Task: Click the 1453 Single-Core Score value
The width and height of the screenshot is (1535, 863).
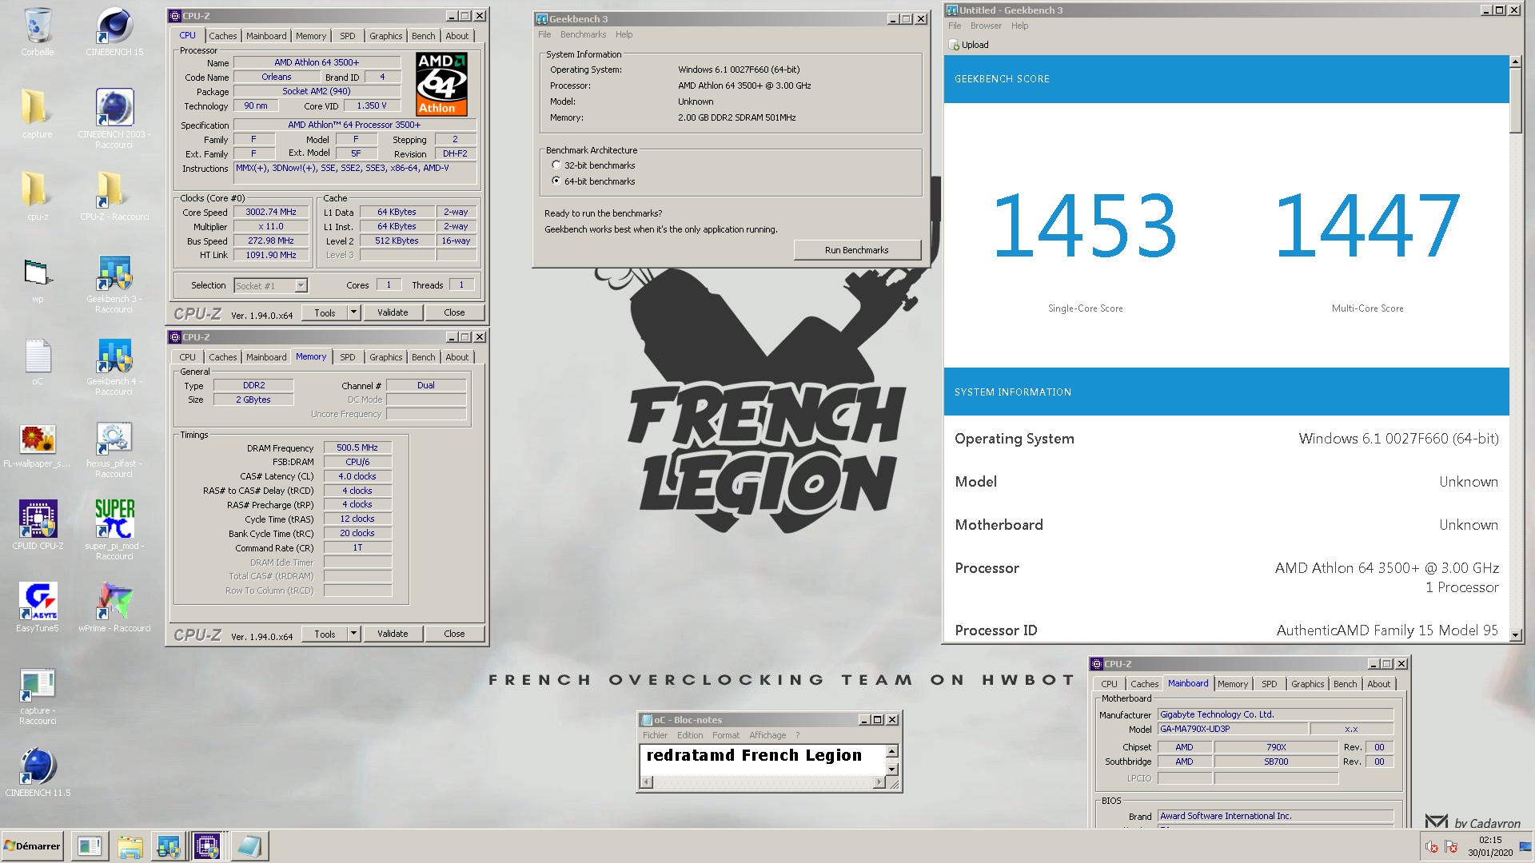Action: click(1085, 226)
